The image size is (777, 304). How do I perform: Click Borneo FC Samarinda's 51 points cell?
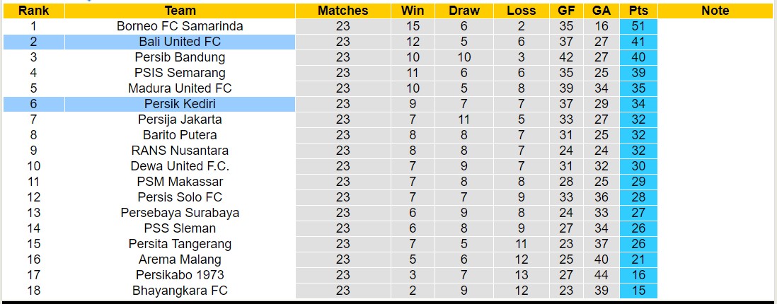pos(638,26)
